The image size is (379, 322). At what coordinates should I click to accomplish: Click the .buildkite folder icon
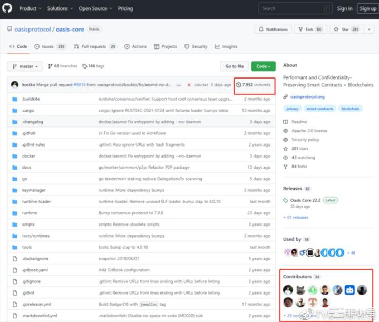tap(14, 99)
